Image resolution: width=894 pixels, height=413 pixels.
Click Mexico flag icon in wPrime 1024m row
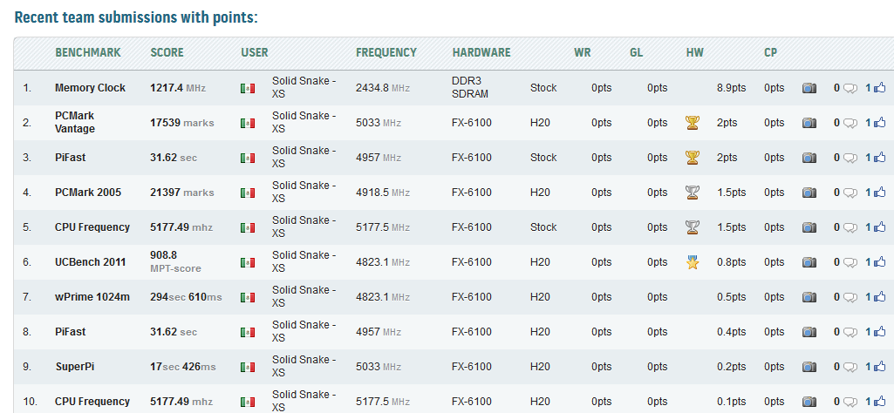(247, 297)
